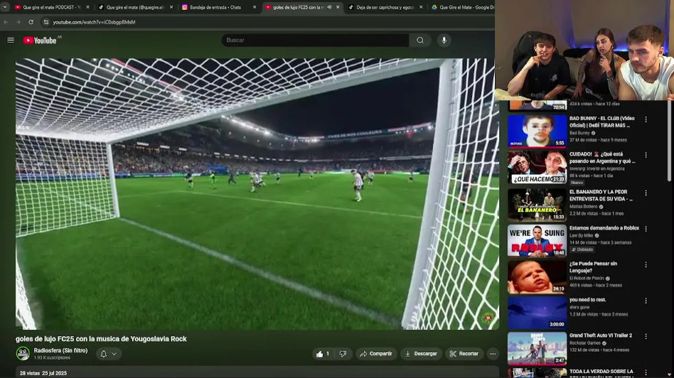Mute the tab via its speaker icon
This screenshot has height=378, width=674.
pyautogui.click(x=329, y=7)
